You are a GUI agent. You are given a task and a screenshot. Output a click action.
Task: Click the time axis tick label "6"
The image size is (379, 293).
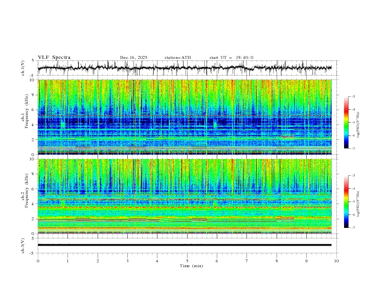217,261
